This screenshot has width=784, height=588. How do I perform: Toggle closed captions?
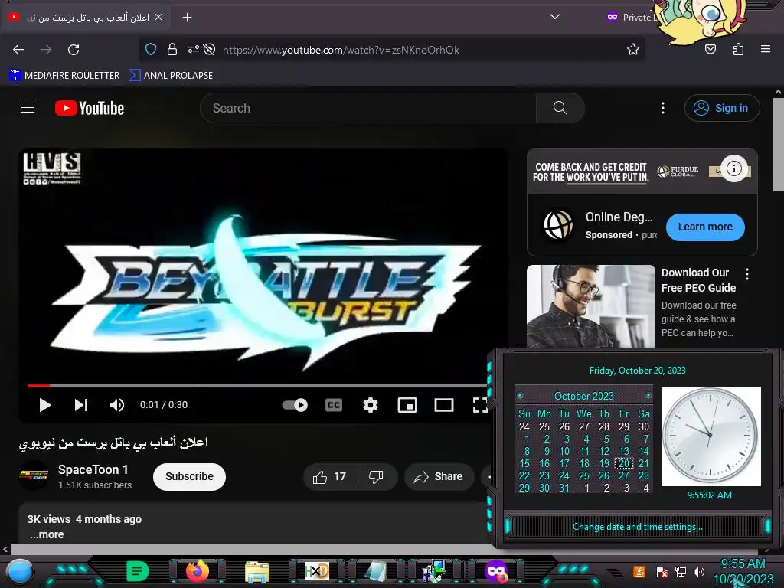(334, 405)
